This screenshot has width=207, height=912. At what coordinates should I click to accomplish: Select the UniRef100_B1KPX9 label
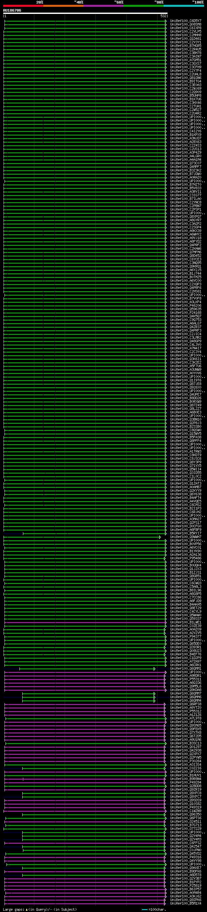pyautogui.click(x=186, y=135)
